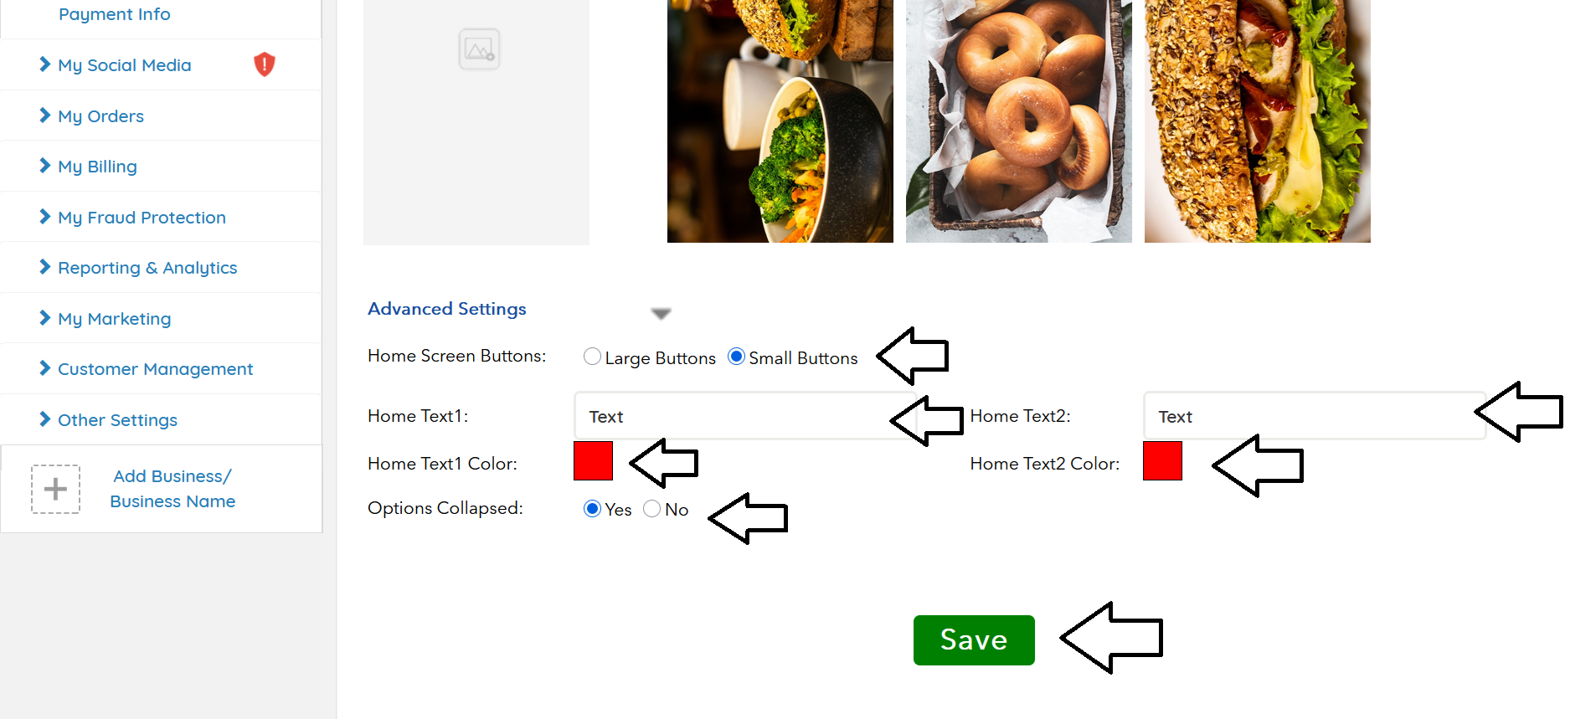Choose Yes for Options Collapsed

tap(592, 509)
